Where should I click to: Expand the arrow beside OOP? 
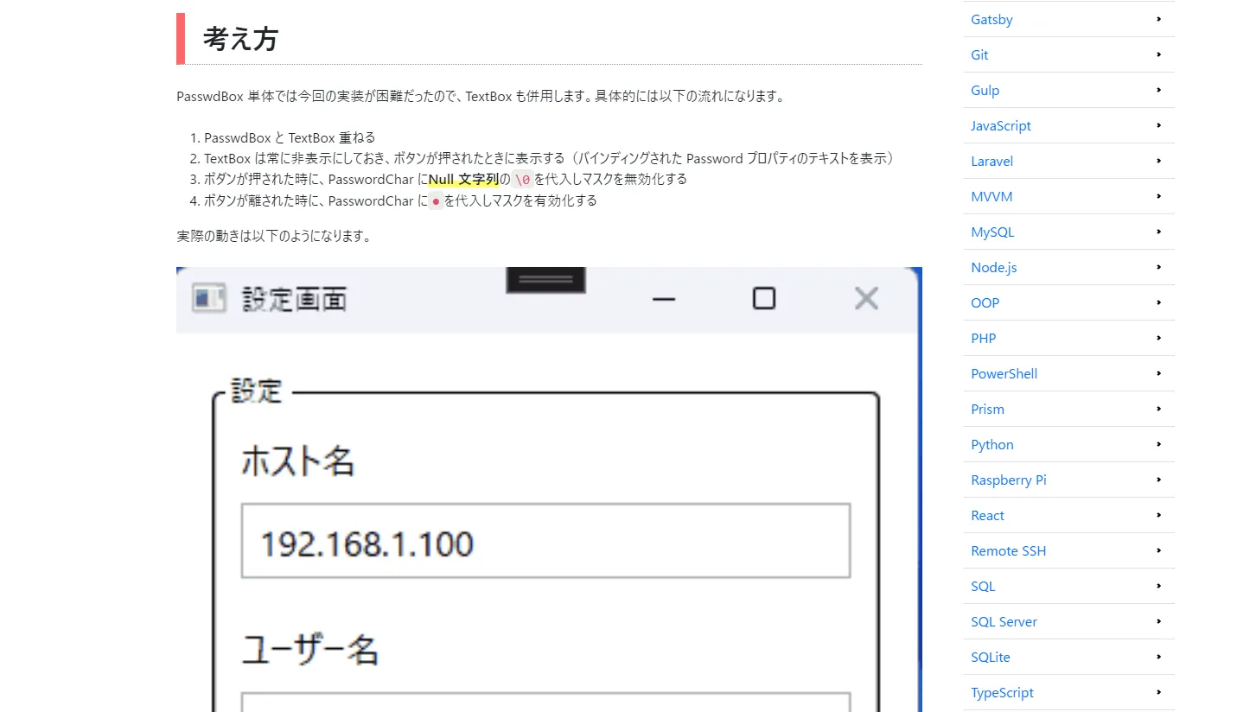pos(1158,302)
